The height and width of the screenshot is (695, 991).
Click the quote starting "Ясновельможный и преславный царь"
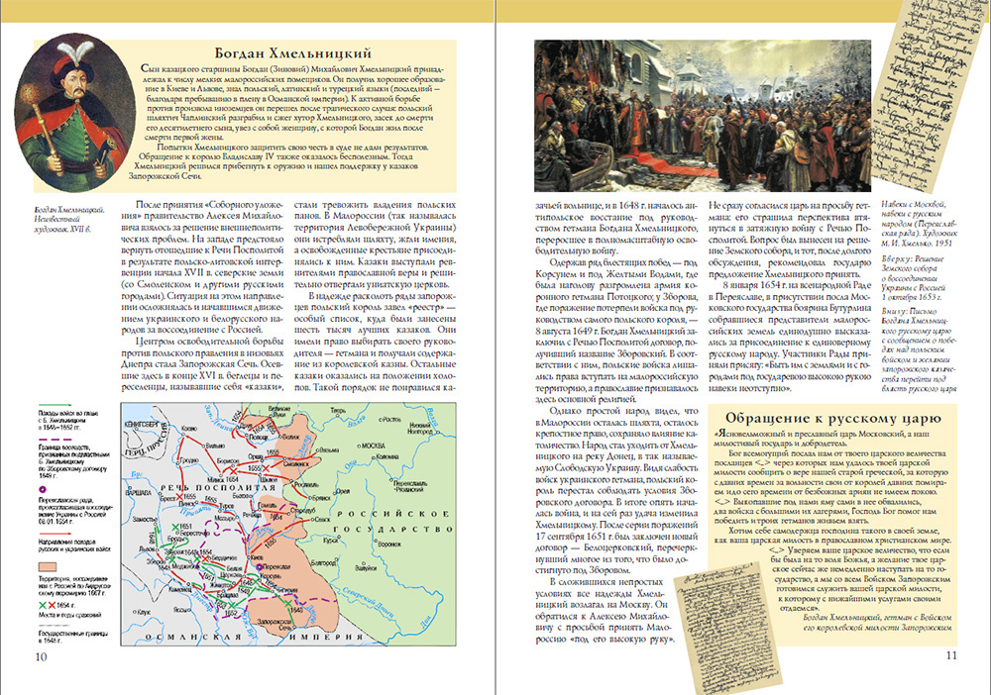(822, 439)
